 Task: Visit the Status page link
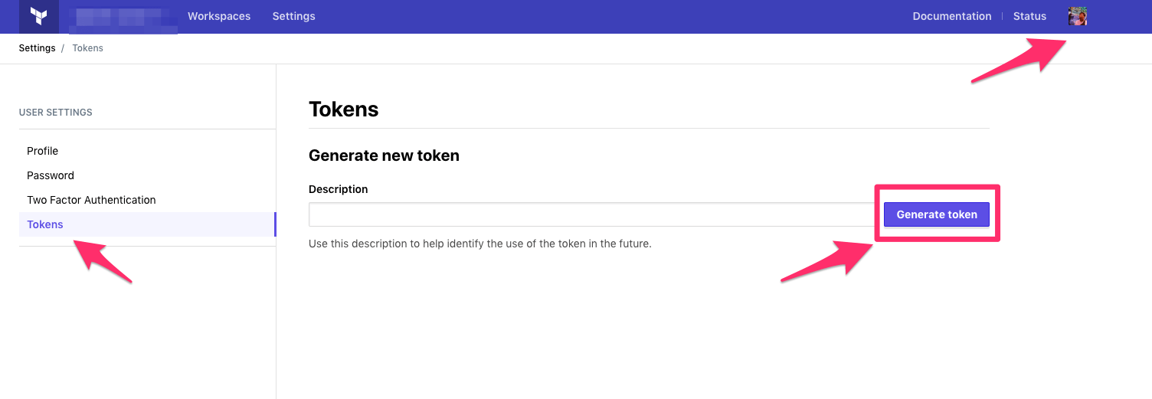(1029, 16)
